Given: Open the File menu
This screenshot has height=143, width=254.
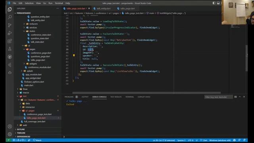Looking at the screenshot, I should (14, 3).
